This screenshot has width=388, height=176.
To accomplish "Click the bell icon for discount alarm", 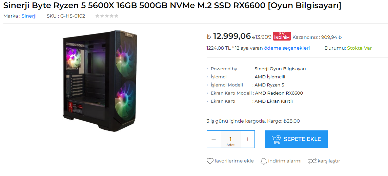I will click(x=264, y=161).
